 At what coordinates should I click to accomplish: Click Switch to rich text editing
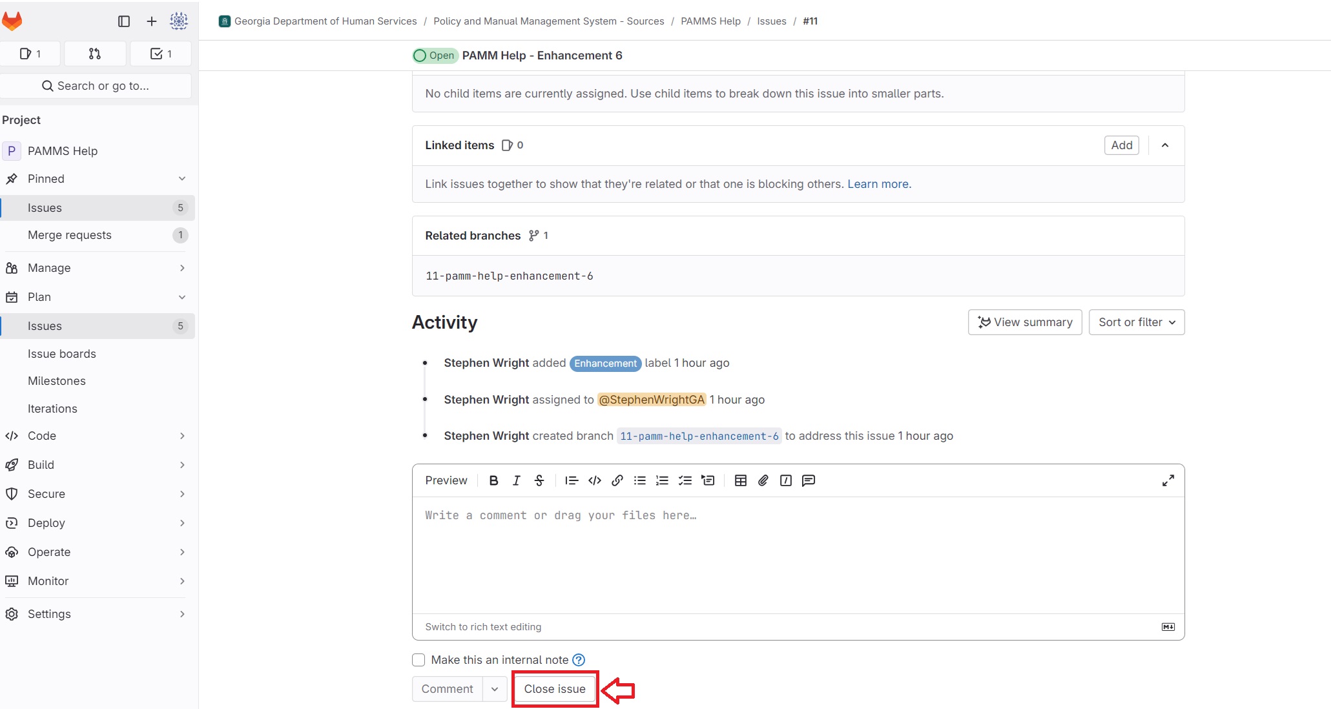tap(483, 627)
